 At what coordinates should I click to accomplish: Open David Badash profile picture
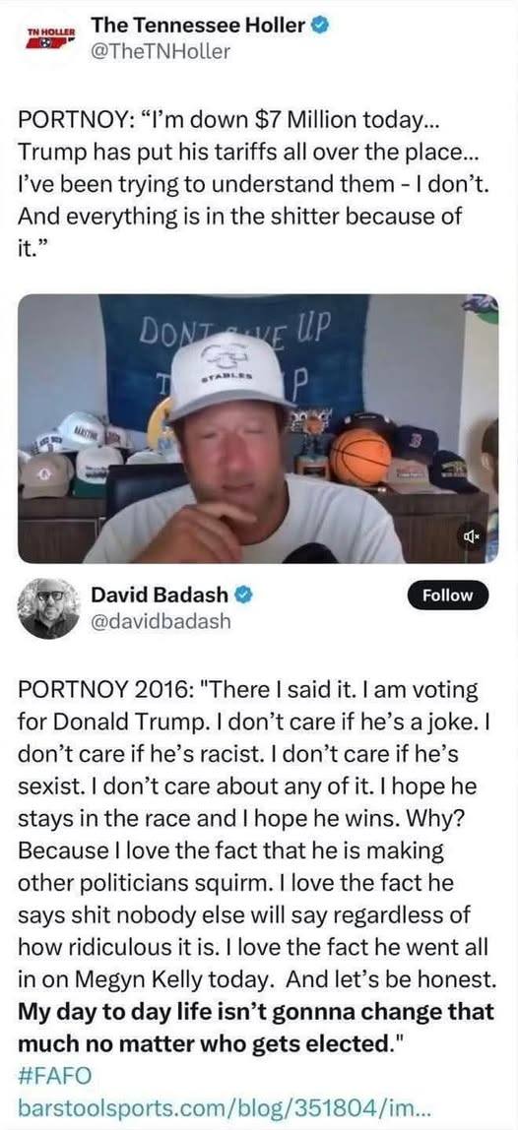point(48,608)
